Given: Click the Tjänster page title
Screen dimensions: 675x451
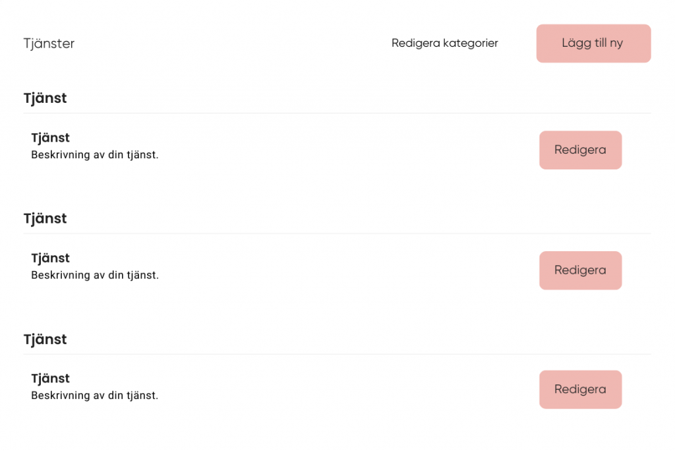Looking at the screenshot, I should pos(49,44).
